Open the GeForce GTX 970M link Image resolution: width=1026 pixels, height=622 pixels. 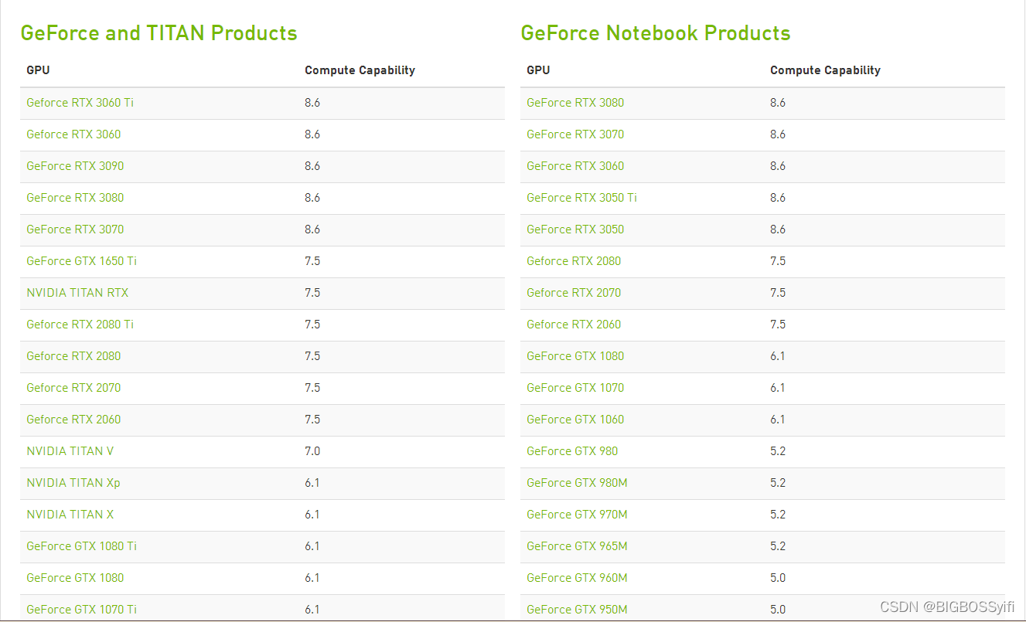click(x=577, y=515)
